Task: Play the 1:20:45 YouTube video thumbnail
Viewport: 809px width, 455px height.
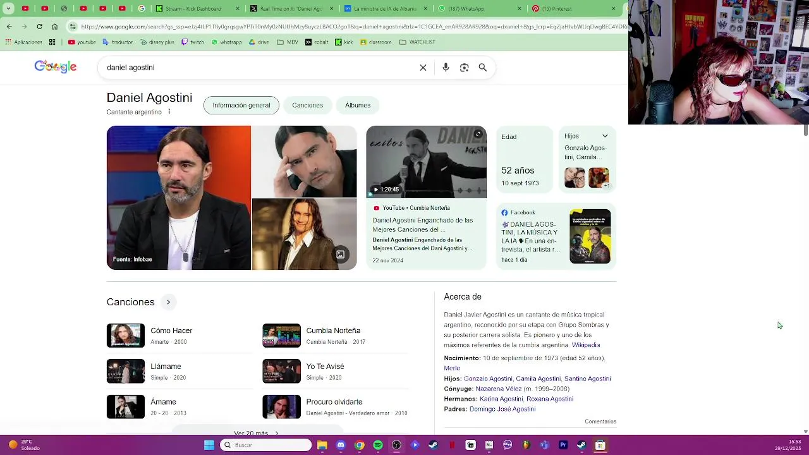Action: (x=427, y=162)
